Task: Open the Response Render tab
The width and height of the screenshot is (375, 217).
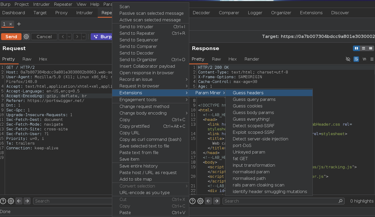Action: click(x=252, y=59)
